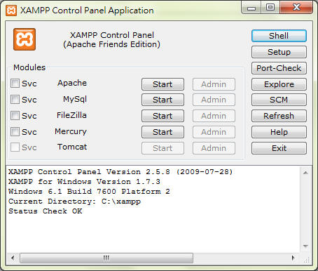The width and height of the screenshot is (318, 271).
Task: Start the Apache module
Action: click(163, 84)
